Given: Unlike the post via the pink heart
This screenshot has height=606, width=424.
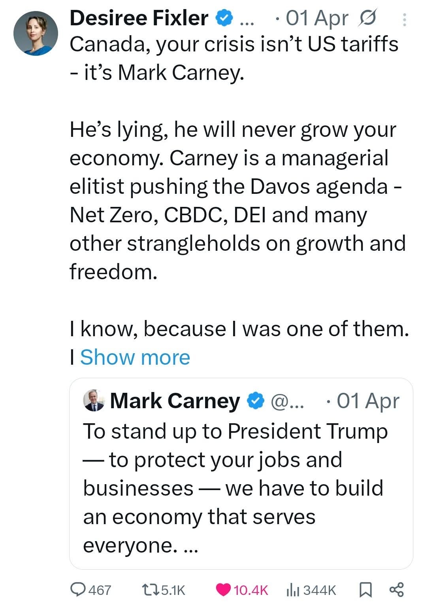Looking at the screenshot, I should 223,590.
